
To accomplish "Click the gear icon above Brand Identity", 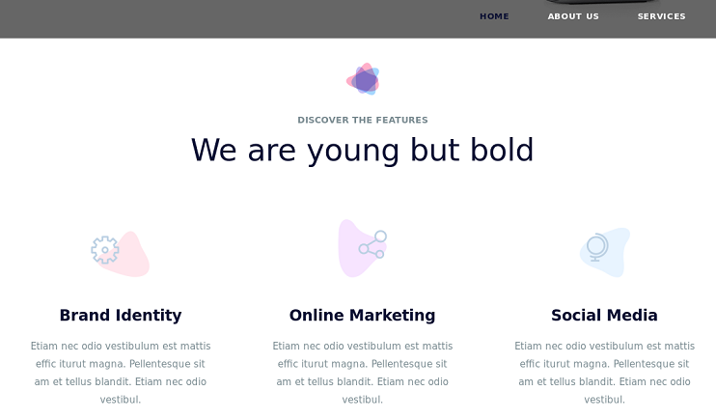I will coord(104,250).
